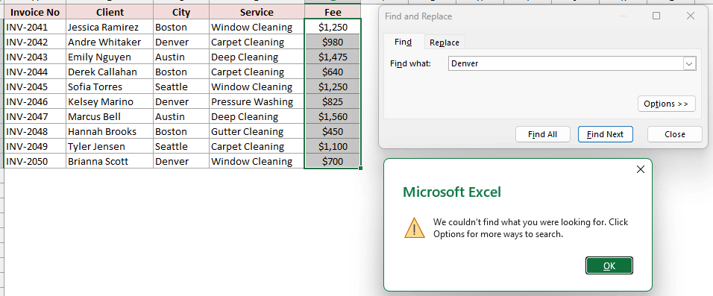Select the Client header cell
Screen dimensions: 713x296
click(110, 12)
